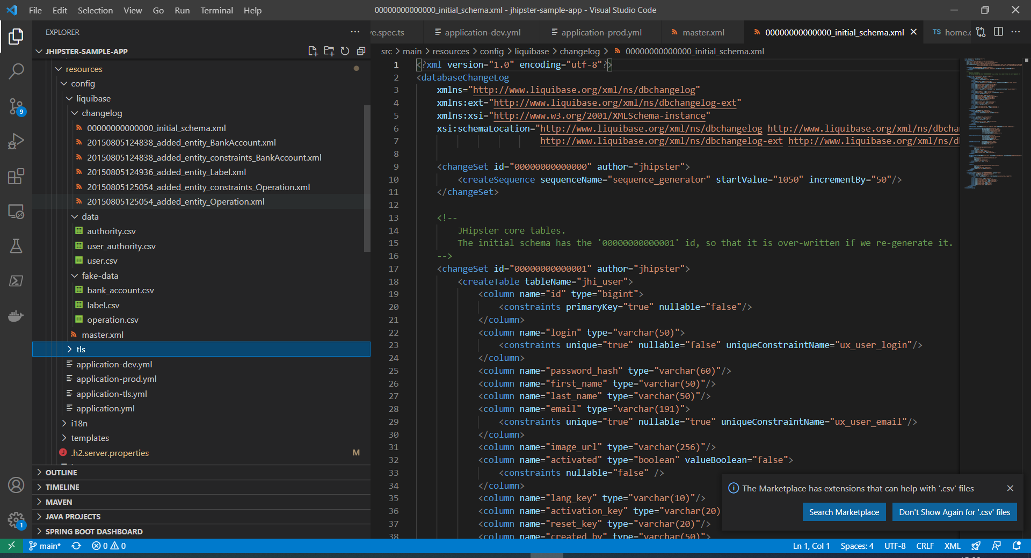Screen dimensions: 1031x558
Task: Open the Manage gear settings icon
Action: click(x=16, y=519)
